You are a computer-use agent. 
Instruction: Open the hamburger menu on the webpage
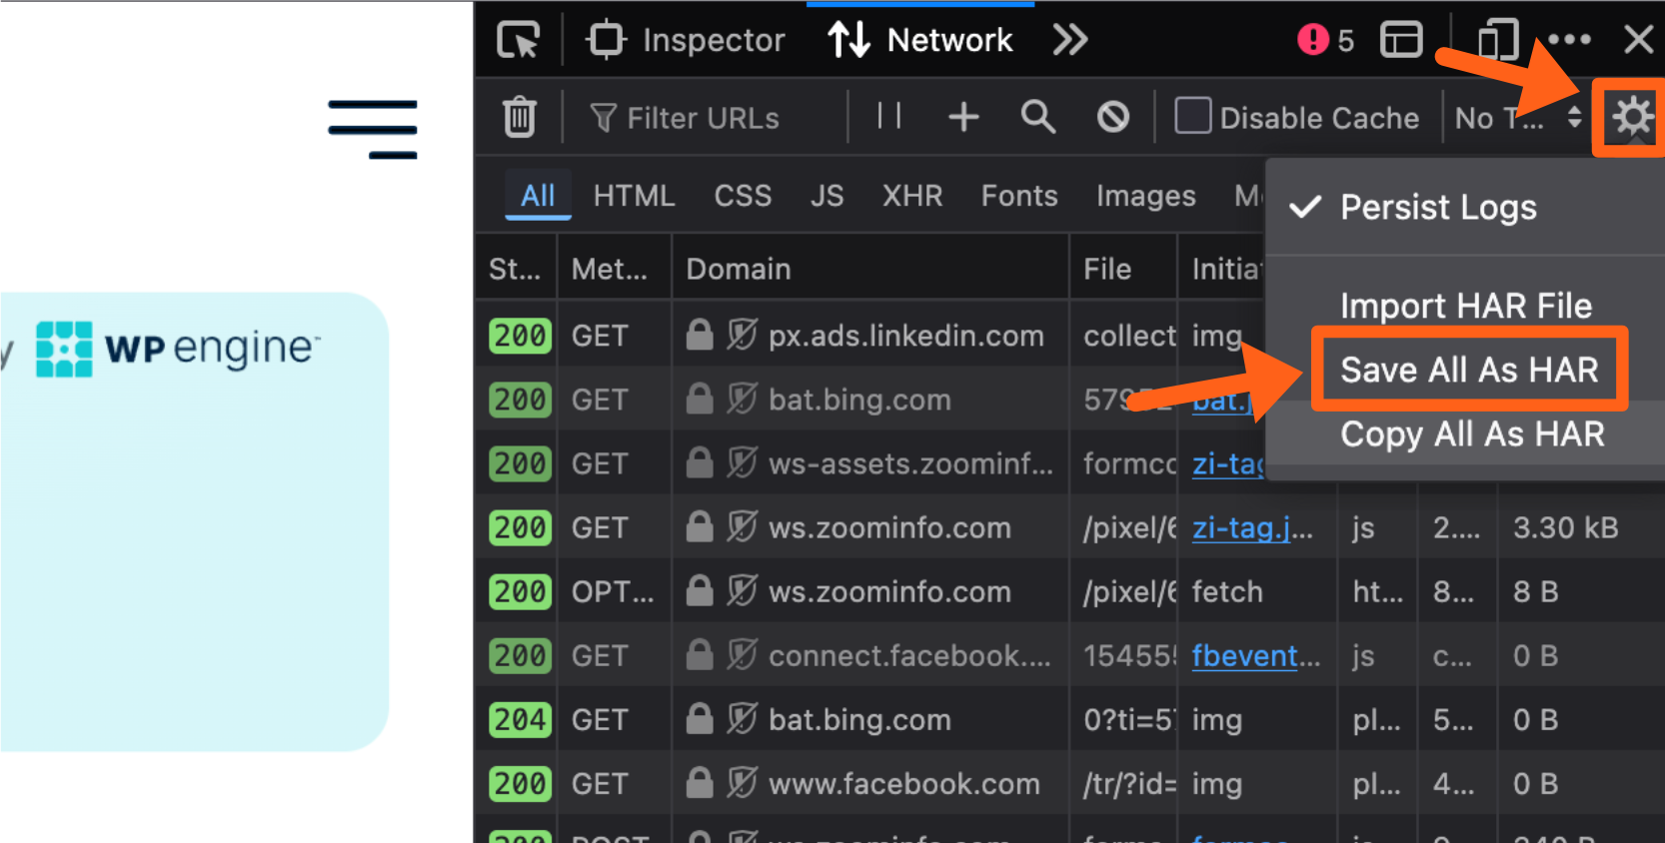coord(373,129)
